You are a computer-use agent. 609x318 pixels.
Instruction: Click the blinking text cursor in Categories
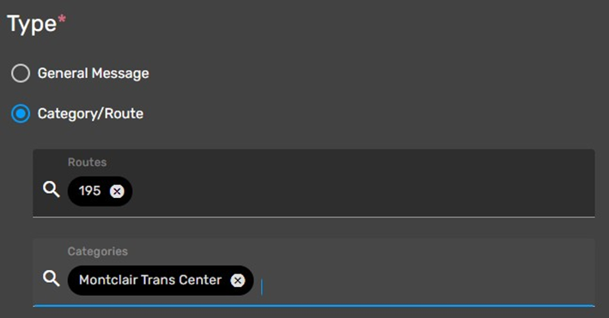point(262,287)
